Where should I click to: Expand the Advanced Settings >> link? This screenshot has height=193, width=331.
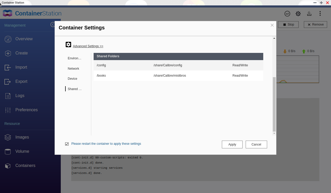pyautogui.click(x=88, y=46)
